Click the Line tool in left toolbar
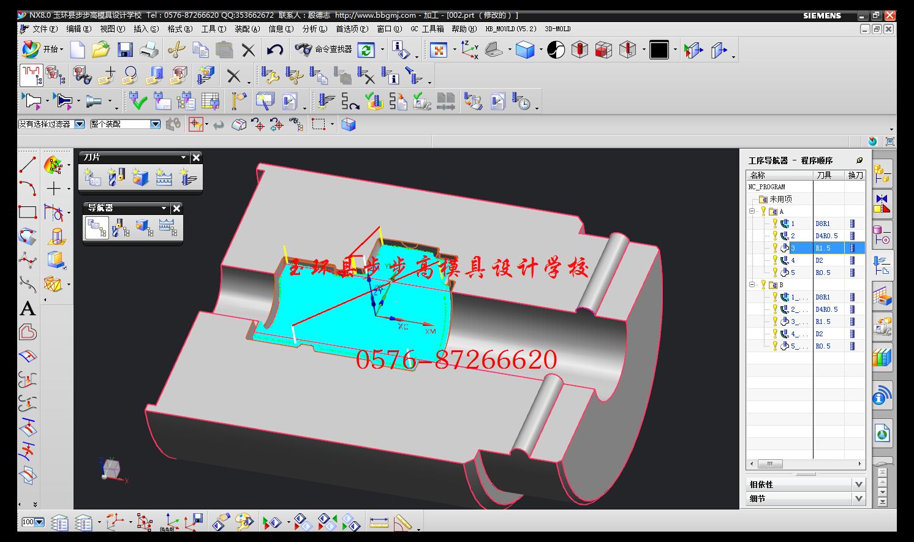This screenshot has height=542, width=914. [x=28, y=165]
